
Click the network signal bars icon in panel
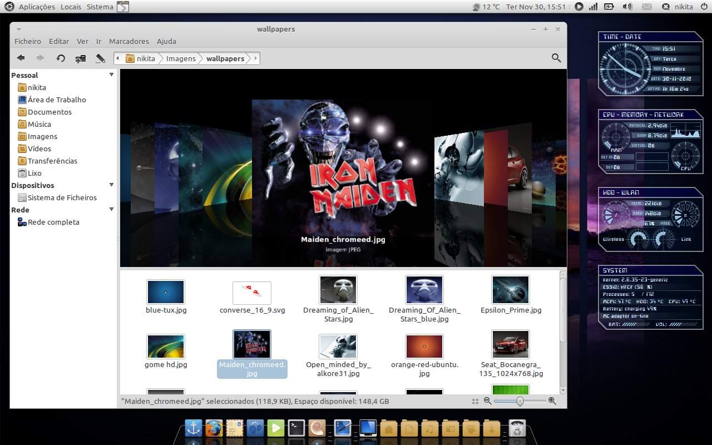(593, 7)
